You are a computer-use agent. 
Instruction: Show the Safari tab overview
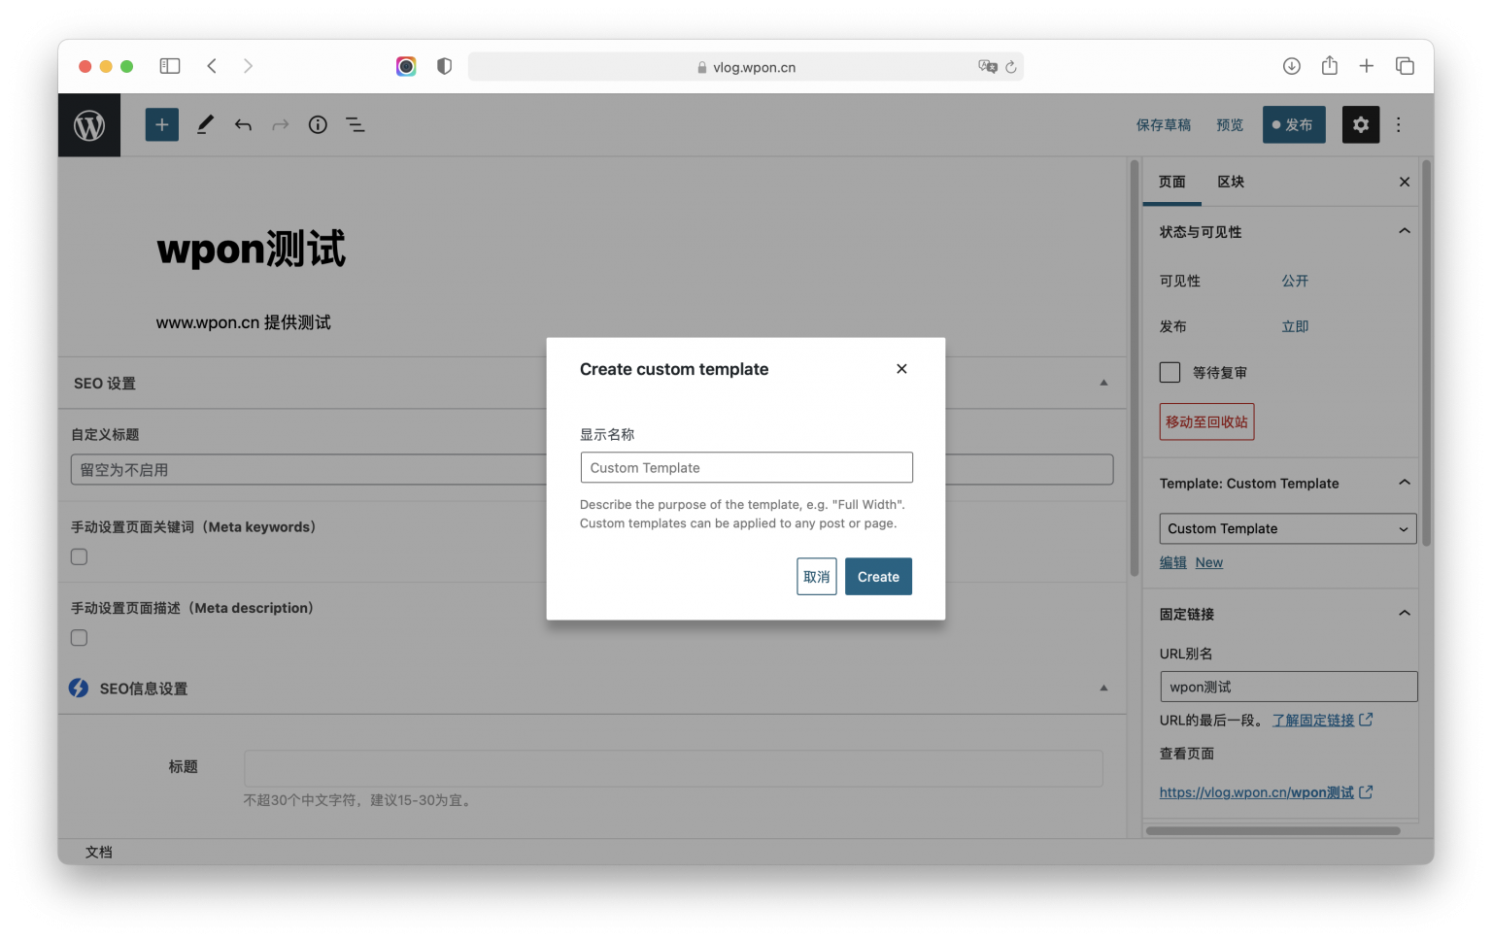[1405, 66]
